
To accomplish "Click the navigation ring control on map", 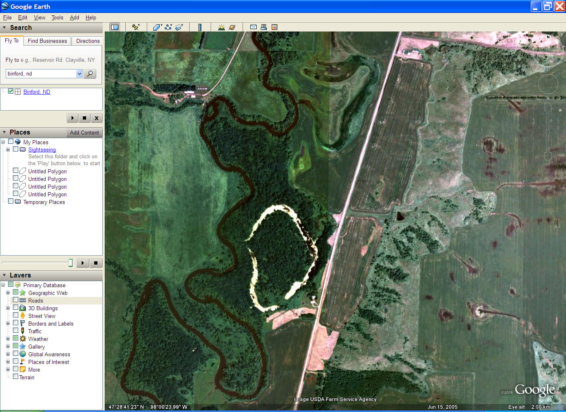I will click(548, 84).
